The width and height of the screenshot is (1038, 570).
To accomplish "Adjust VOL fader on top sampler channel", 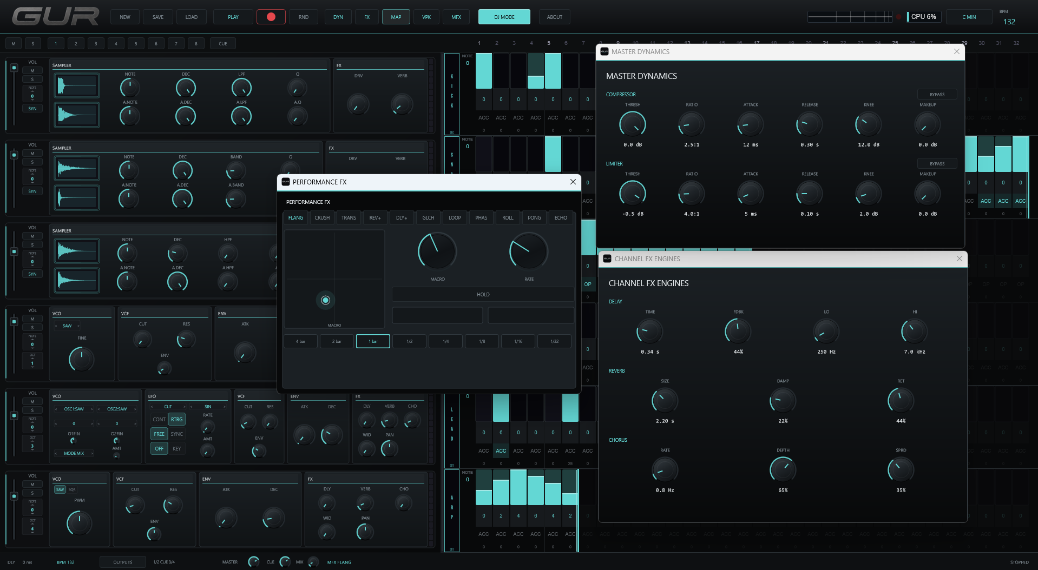I will tap(14, 68).
